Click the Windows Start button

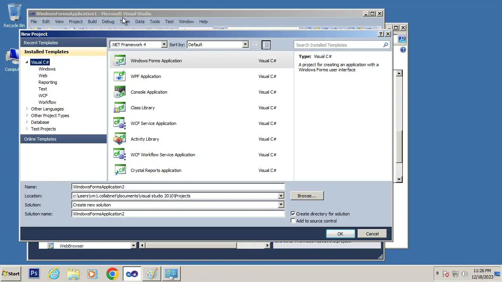point(11,274)
